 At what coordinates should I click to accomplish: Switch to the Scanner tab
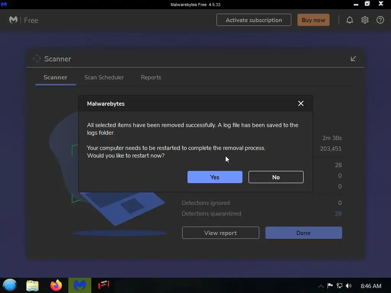[x=55, y=77]
